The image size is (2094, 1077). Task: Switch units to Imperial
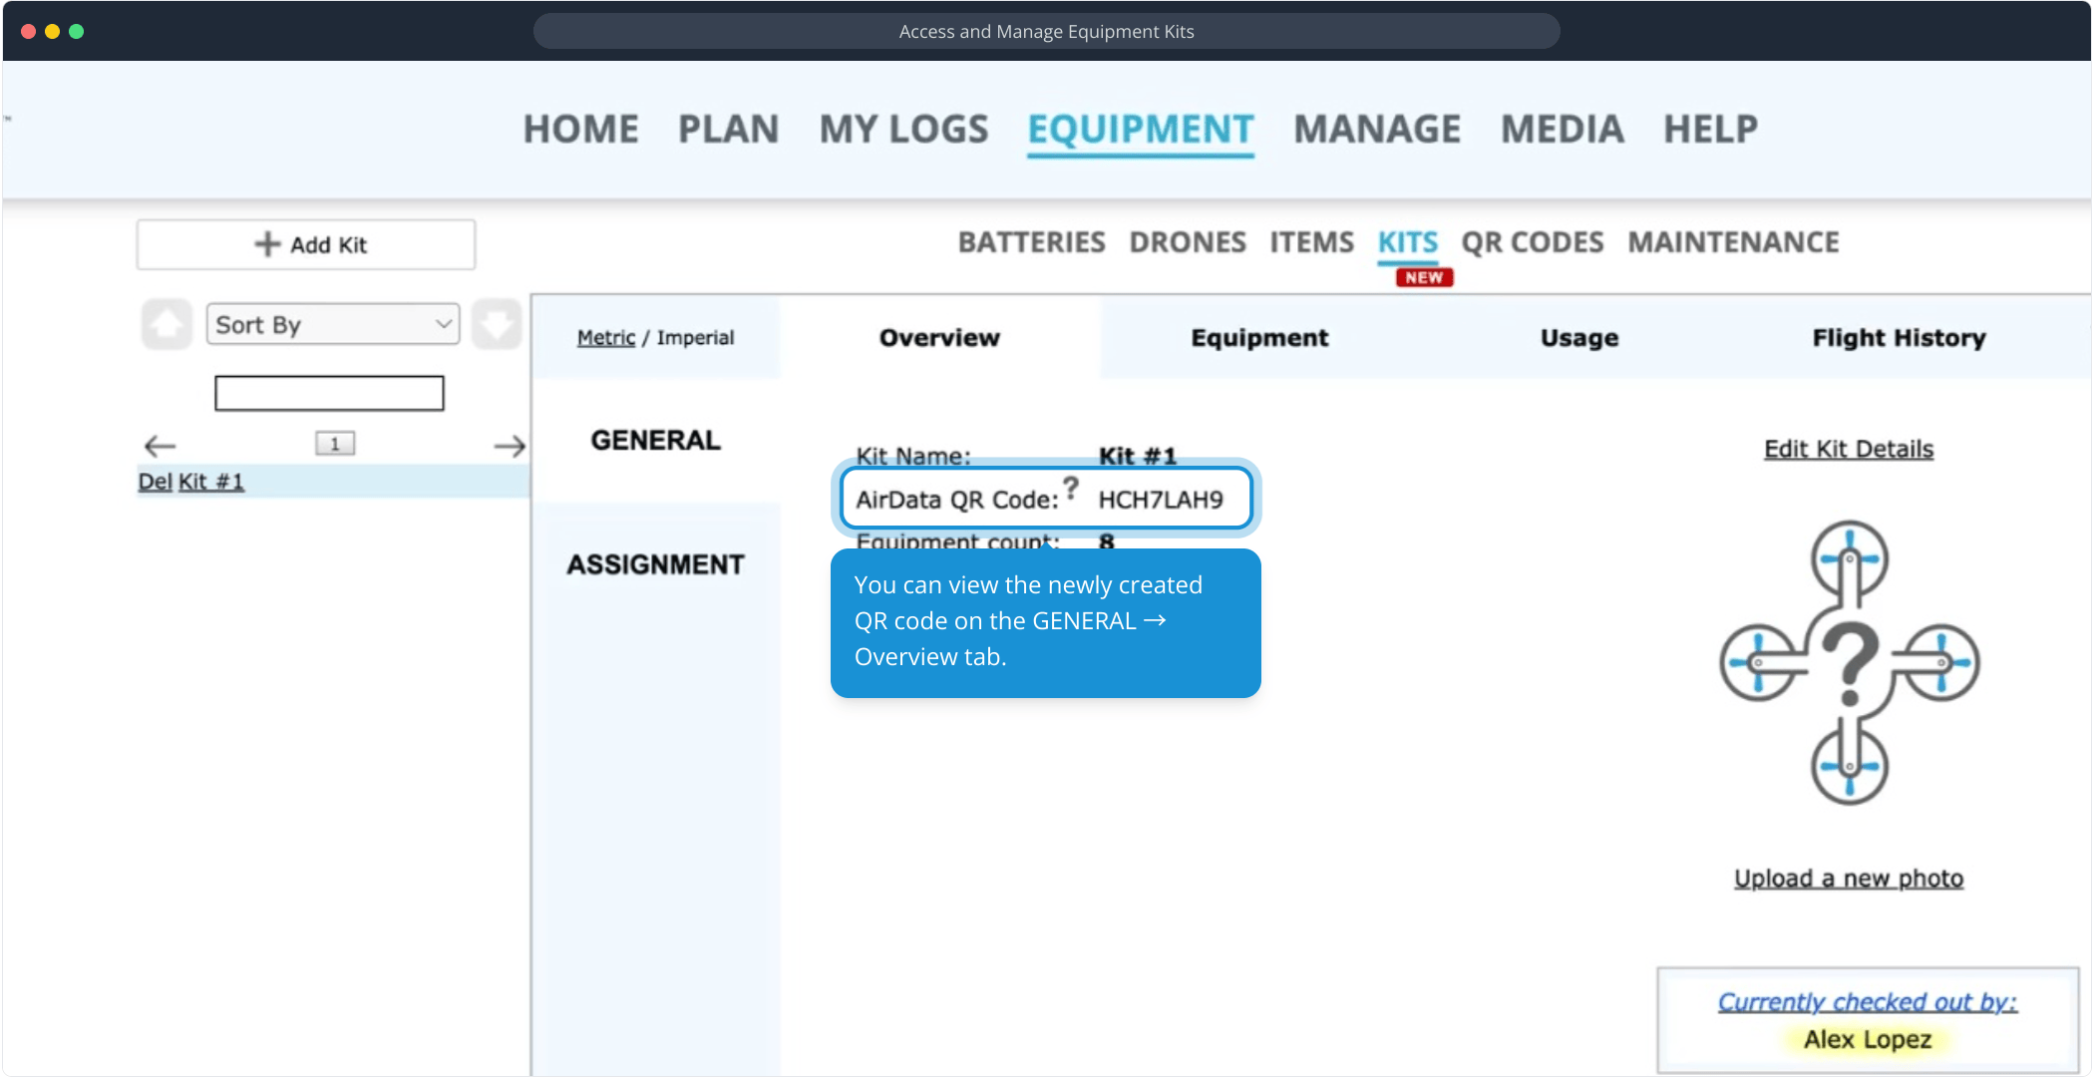point(695,338)
